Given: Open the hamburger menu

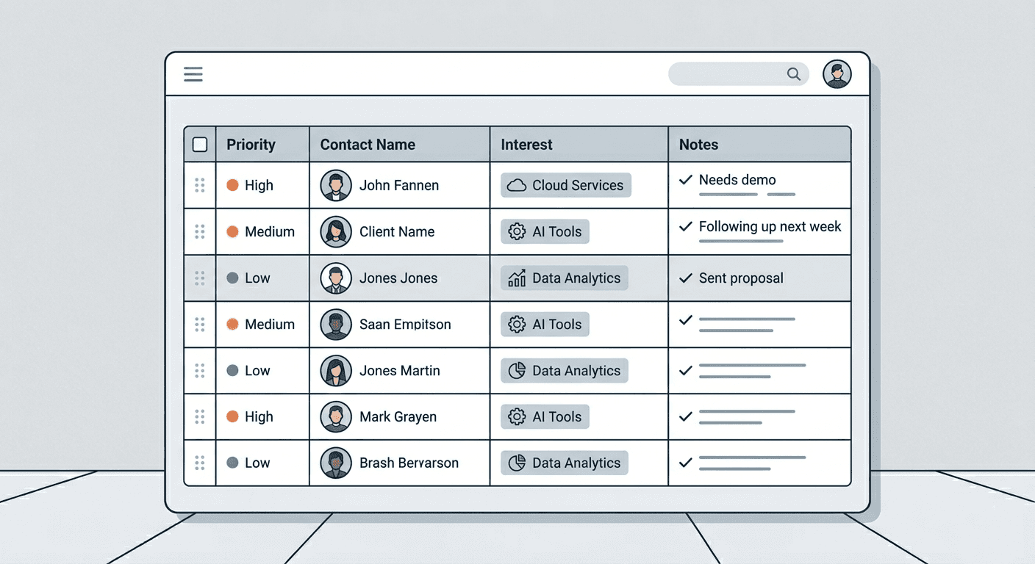Looking at the screenshot, I should [193, 73].
